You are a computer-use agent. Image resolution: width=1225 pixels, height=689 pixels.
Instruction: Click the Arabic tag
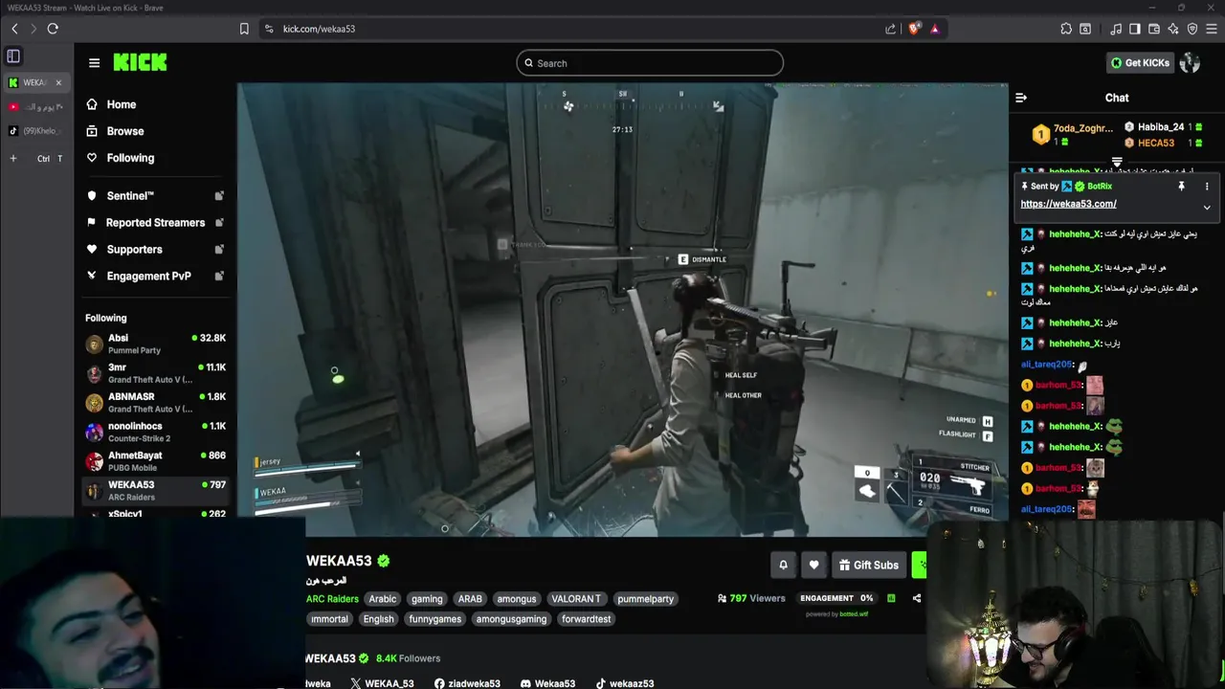(x=383, y=599)
